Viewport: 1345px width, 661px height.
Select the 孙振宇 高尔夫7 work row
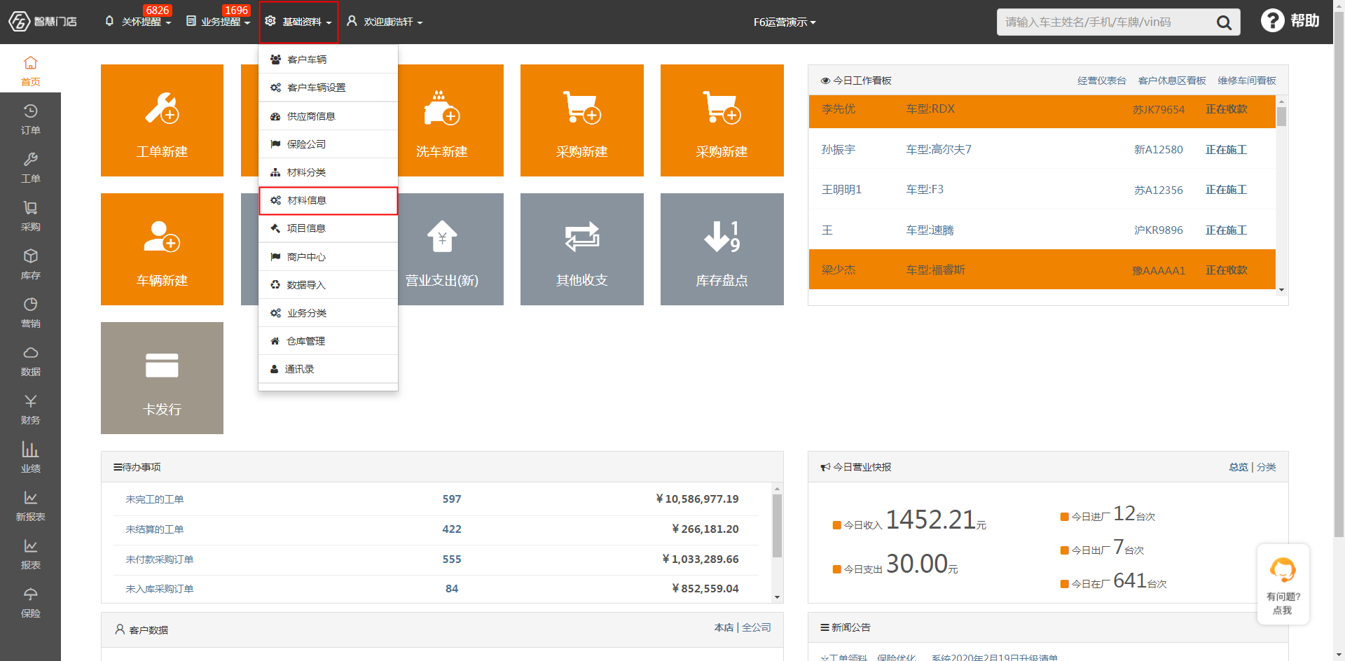[1042, 149]
